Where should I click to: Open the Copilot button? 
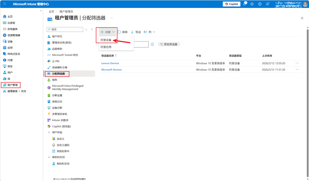(231, 4)
